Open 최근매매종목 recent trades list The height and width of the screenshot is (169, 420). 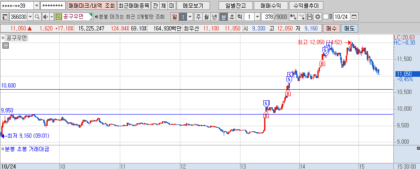pyautogui.click(x=134, y=5)
